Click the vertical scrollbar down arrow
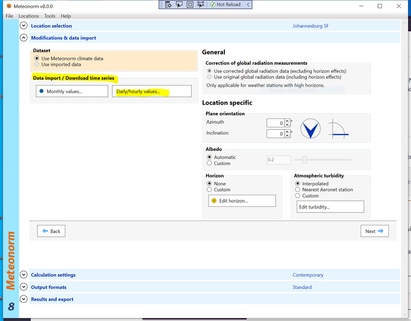This screenshot has width=411, height=321. point(404,315)
